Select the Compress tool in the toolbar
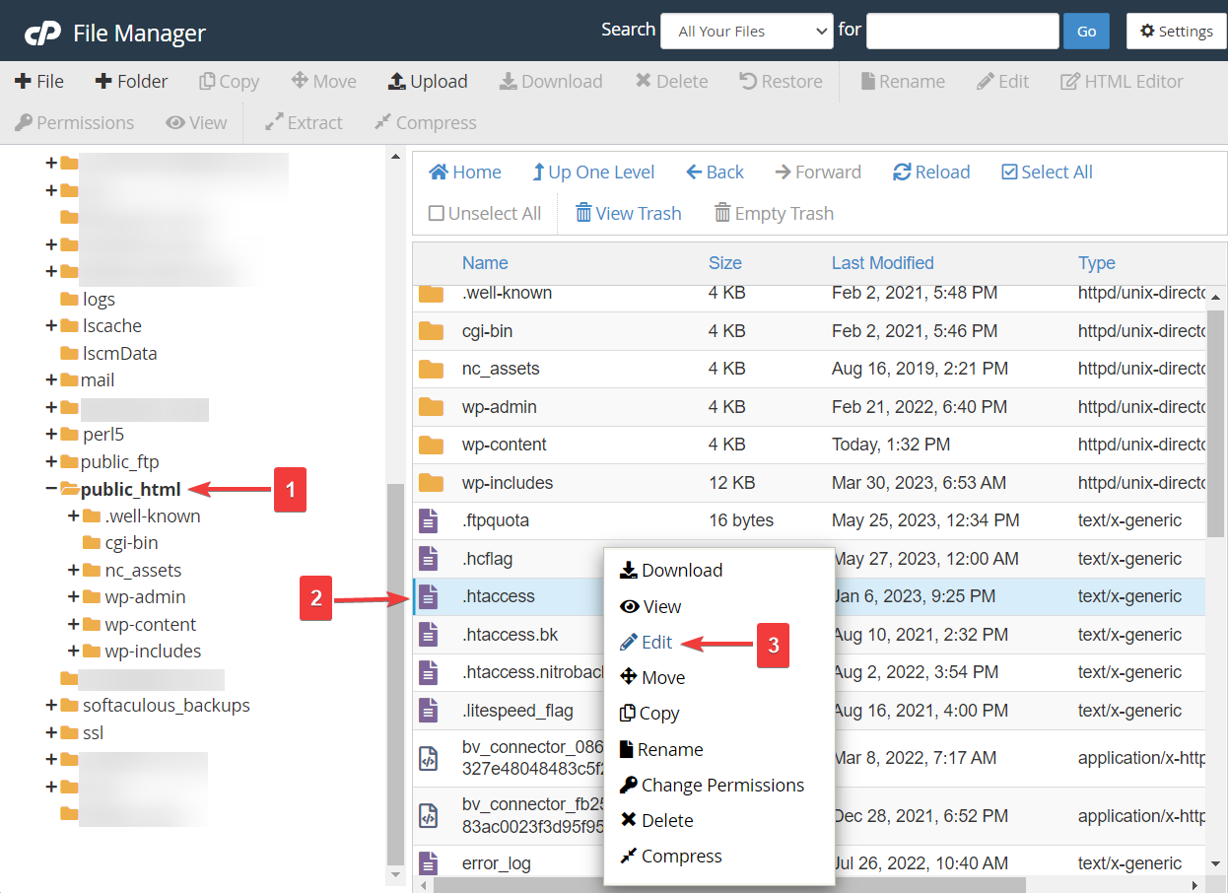 tap(425, 122)
